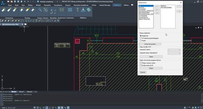The width and height of the screenshot is (203, 109).
Task: Click the move-up button beside the selected columns list
Action: [x=179, y=6]
